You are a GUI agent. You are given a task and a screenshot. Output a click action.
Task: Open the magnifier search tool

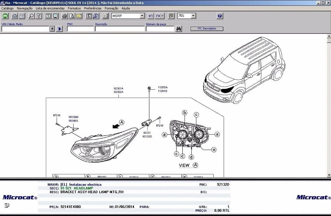click(x=31, y=16)
